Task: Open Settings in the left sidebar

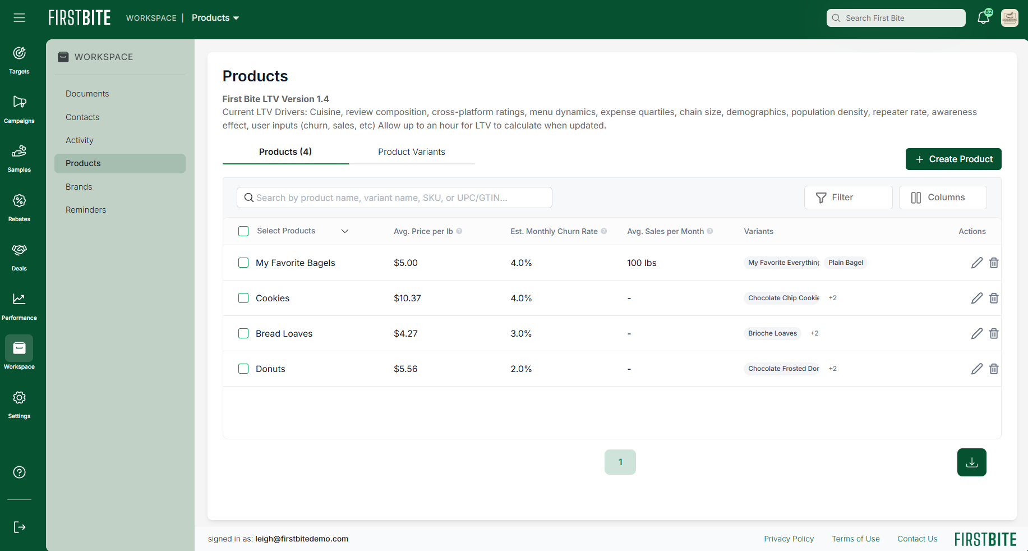Action: pos(19,405)
